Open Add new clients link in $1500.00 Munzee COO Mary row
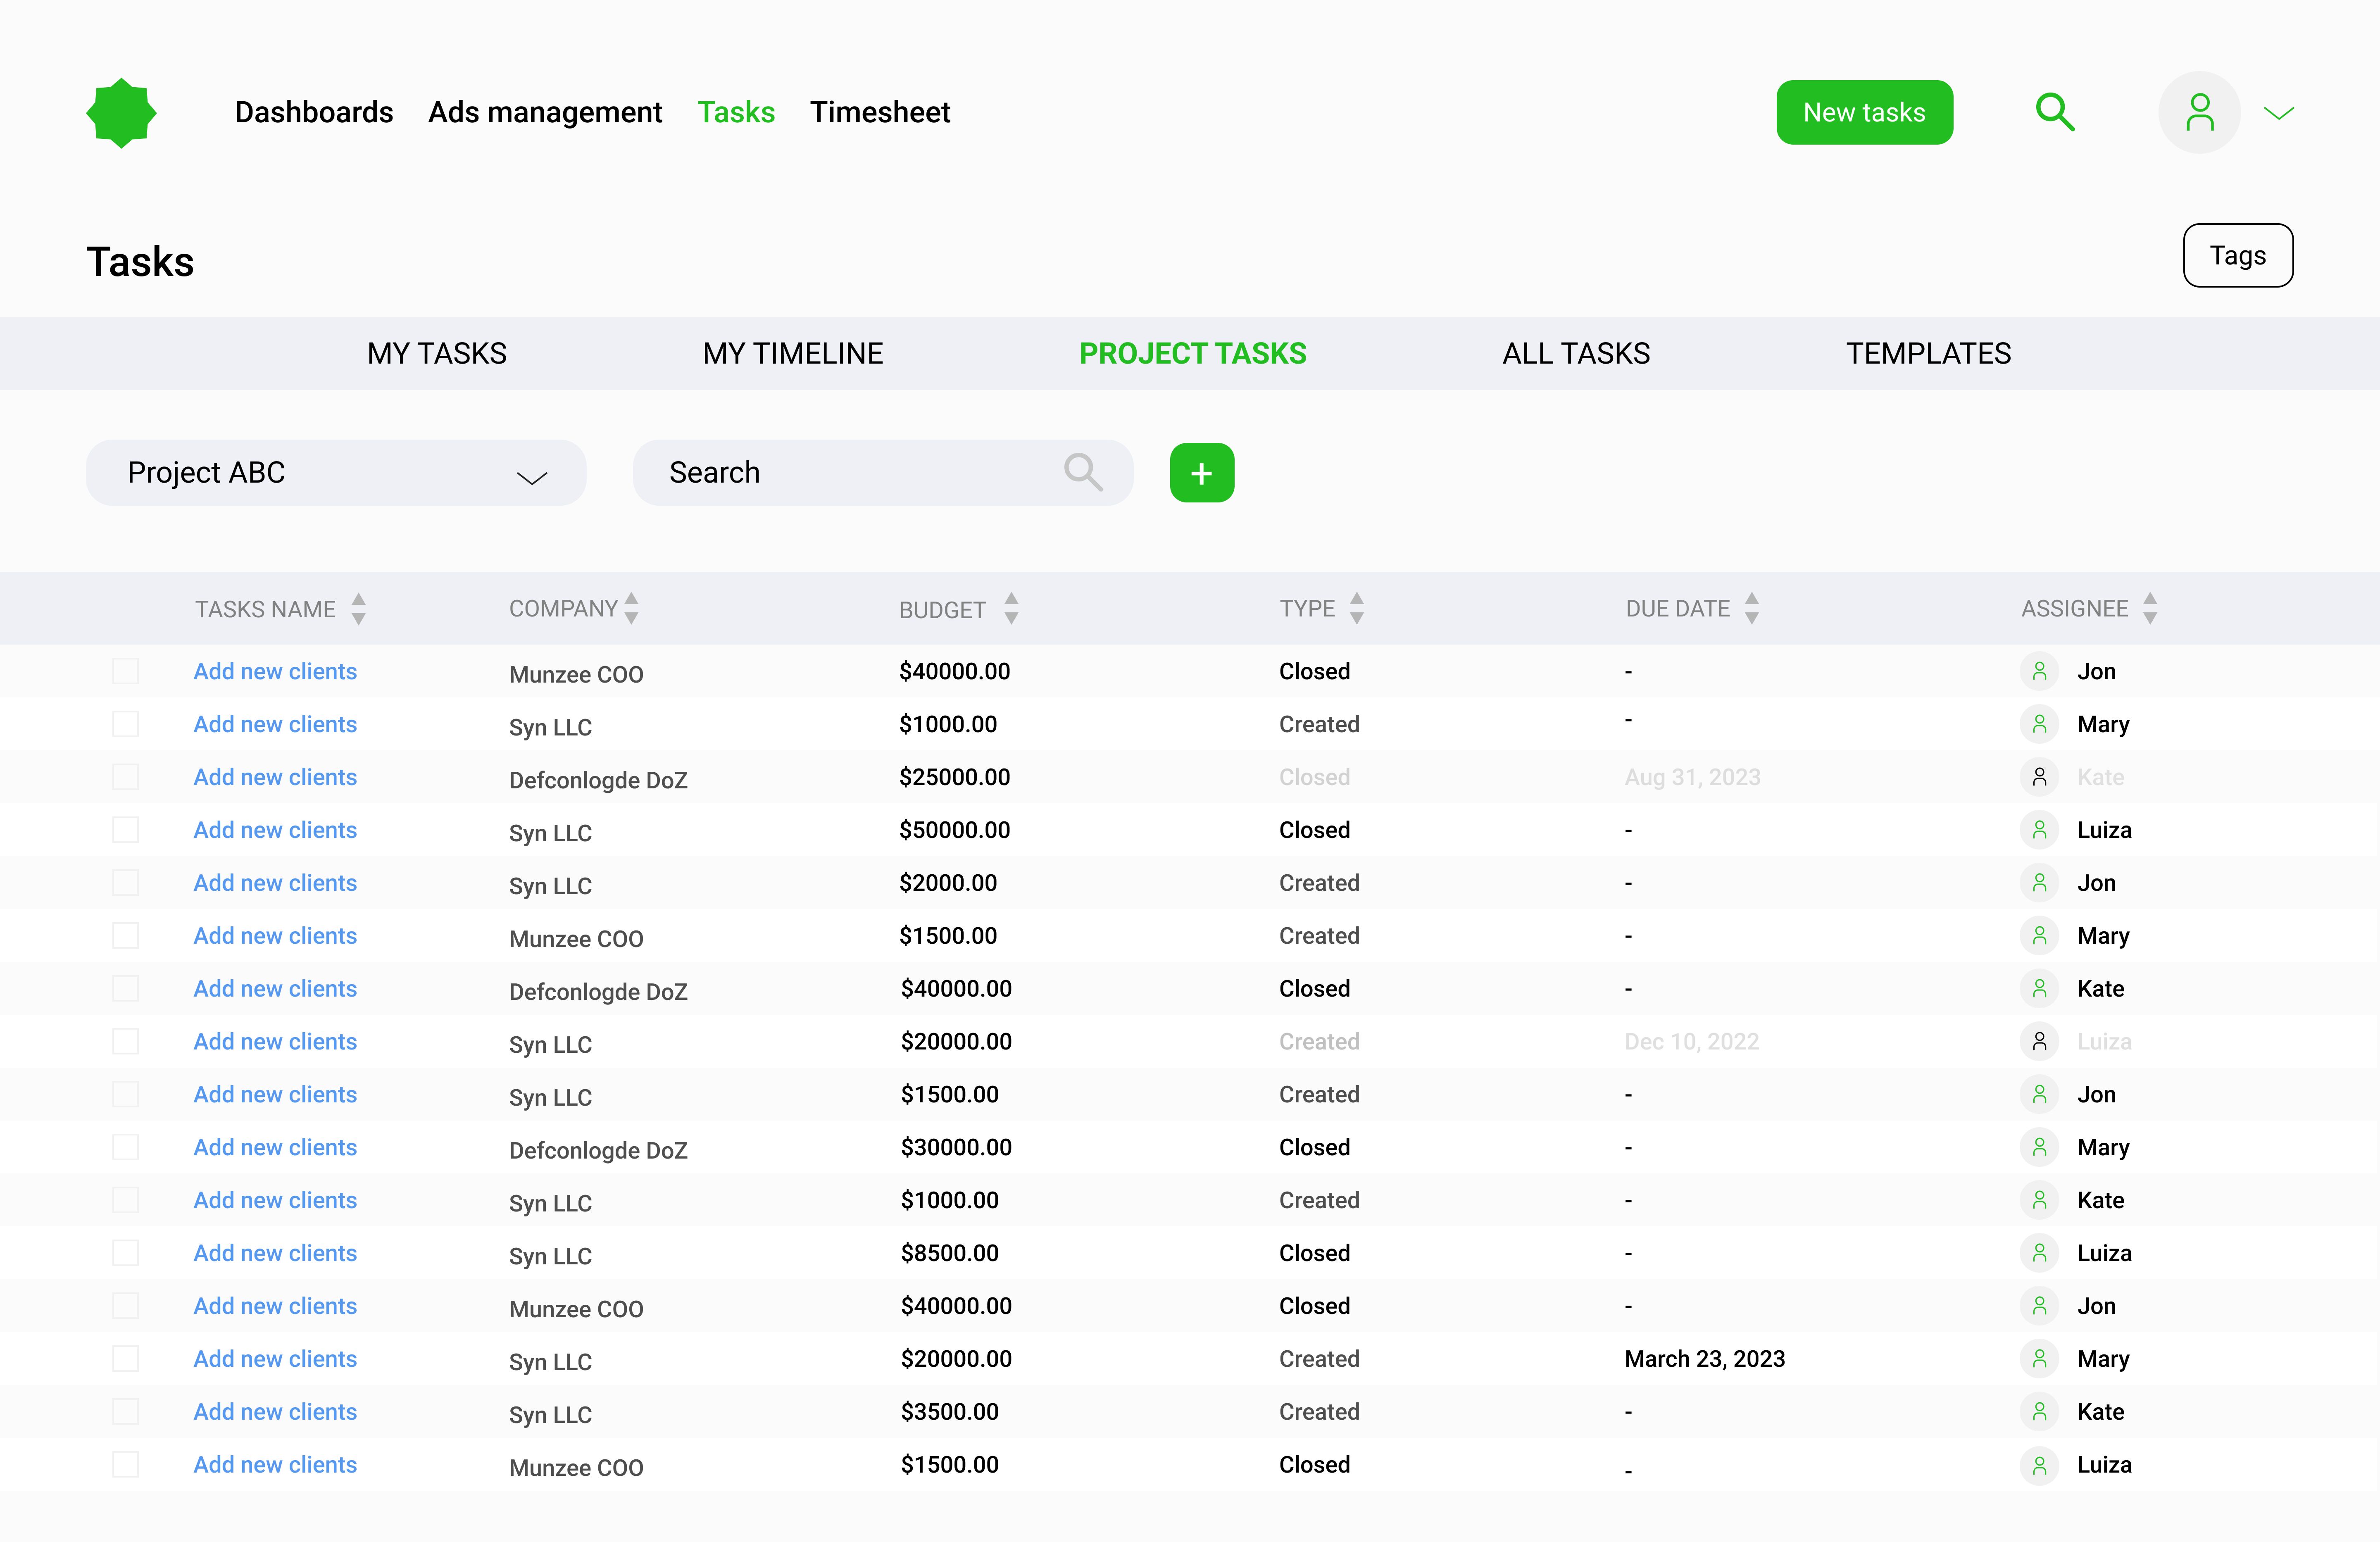Screen dimensions: 2380x1542 (x=275, y=935)
